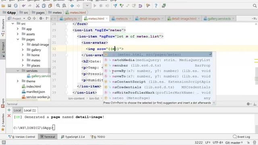This screenshot has width=258, height=145.
Task: Navigate forward with the right arrow icon
Action: [x=78, y=6]
